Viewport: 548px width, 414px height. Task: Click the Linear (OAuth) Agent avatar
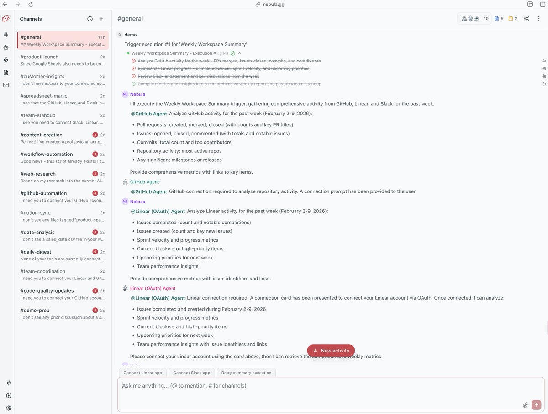[125, 288]
